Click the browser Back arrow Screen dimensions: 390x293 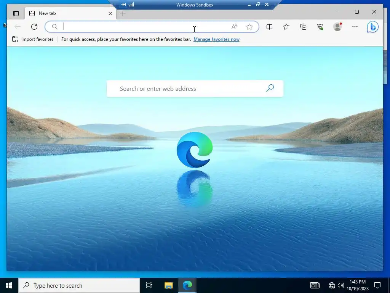18,27
